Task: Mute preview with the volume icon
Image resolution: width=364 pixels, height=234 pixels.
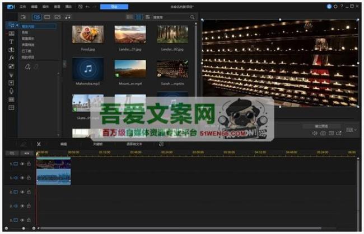Action: pos(315,133)
